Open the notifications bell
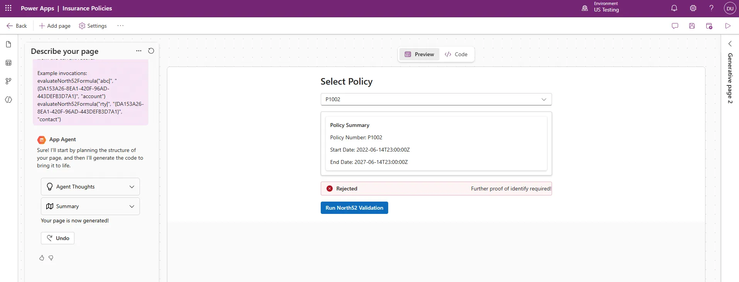The image size is (739, 282). point(674,8)
